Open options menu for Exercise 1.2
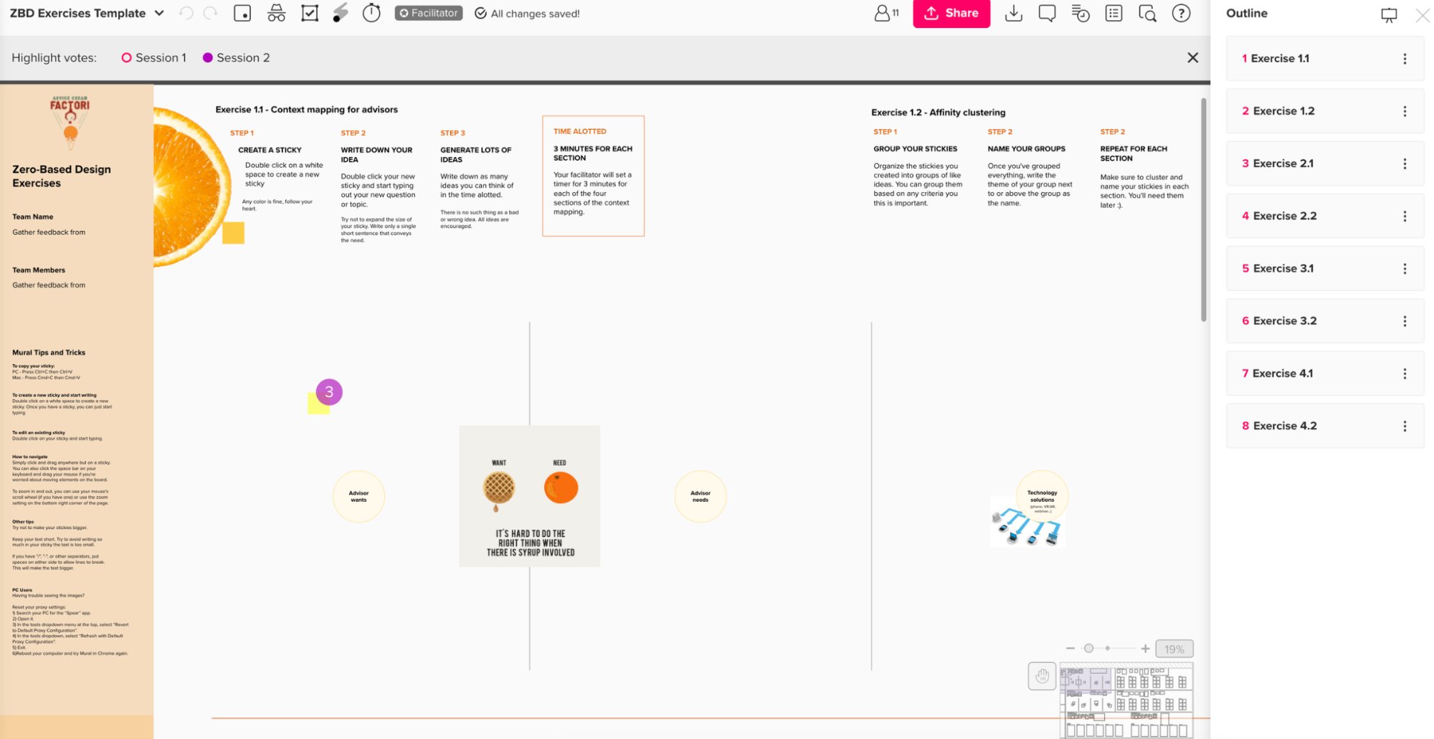The height and width of the screenshot is (739, 1434). [x=1405, y=111]
